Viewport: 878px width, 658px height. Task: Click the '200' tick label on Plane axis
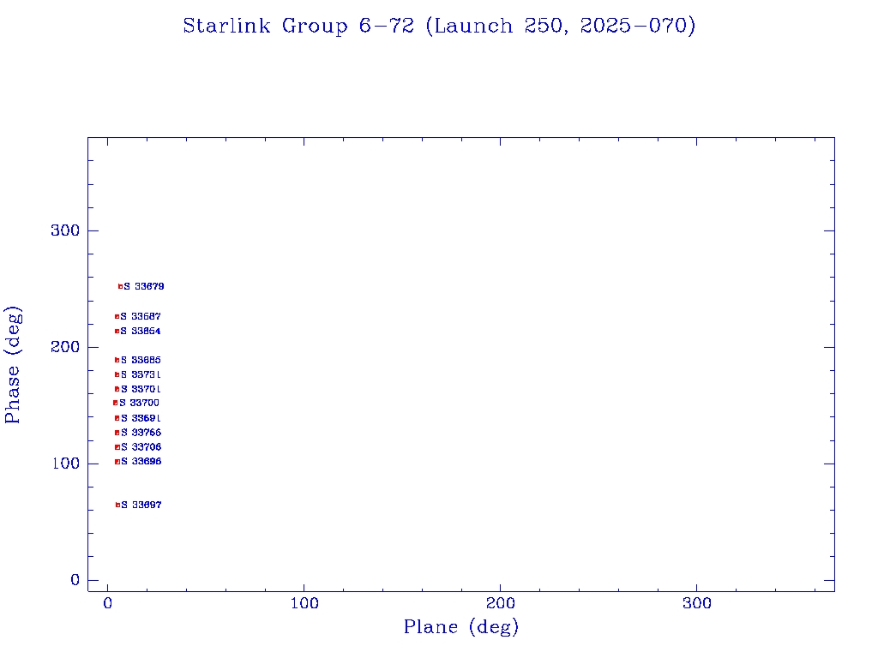500,604
